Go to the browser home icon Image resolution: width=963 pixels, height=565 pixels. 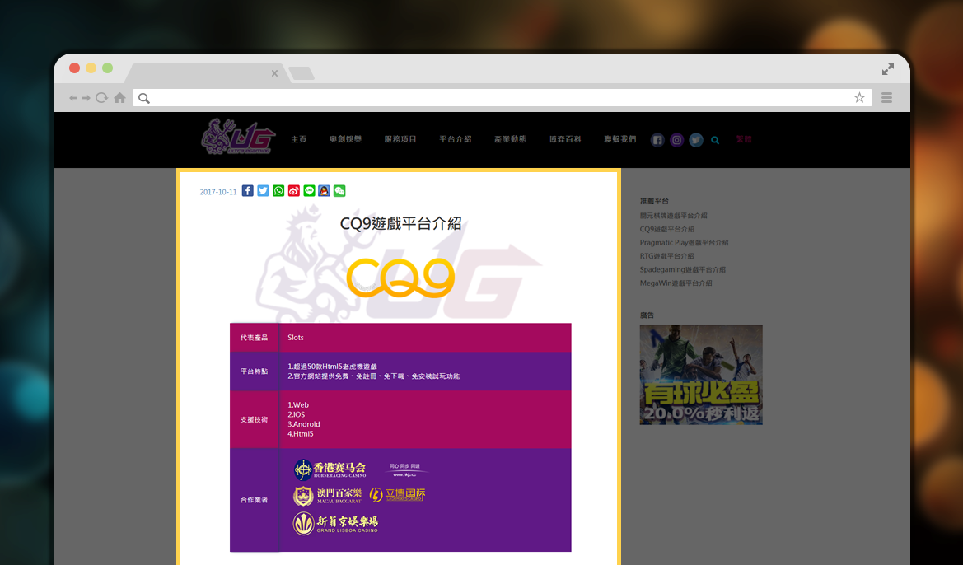click(119, 98)
